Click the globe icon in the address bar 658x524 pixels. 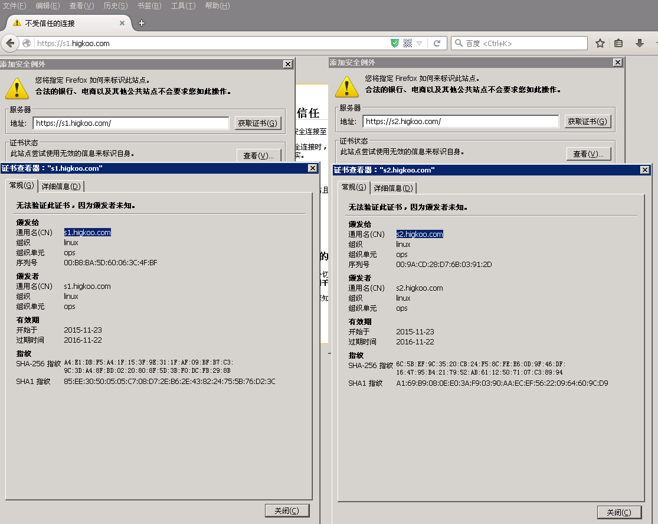[27, 43]
